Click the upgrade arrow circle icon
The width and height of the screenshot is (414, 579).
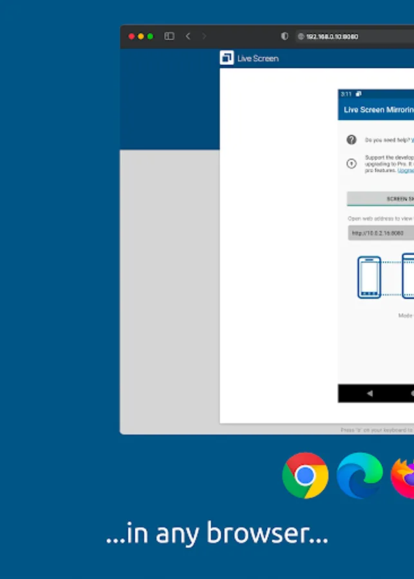[x=352, y=163]
